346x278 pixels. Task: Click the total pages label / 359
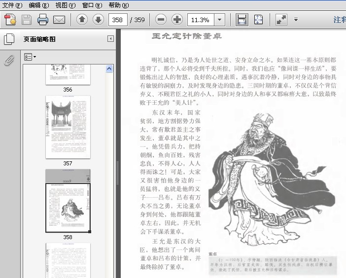(x=138, y=20)
